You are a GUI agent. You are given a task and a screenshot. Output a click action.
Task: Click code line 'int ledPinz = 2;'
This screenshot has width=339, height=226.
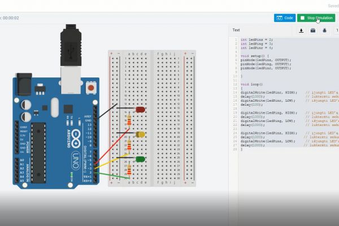point(257,40)
